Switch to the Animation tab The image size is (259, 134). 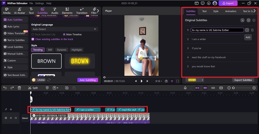[231, 11]
